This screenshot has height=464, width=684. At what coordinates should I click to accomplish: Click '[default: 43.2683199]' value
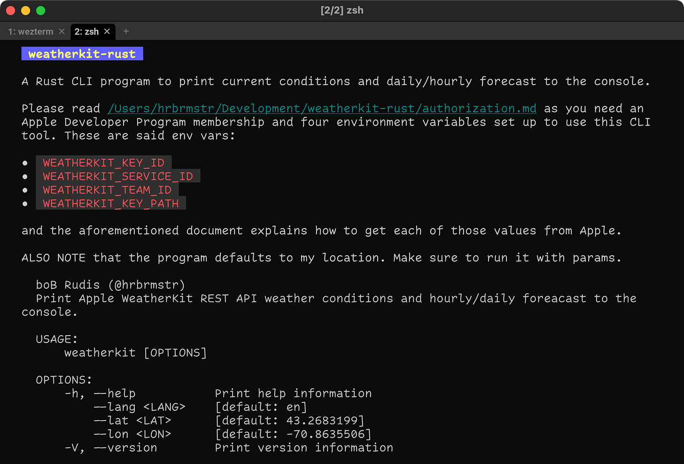pyautogui.click(x=290, y=421)
